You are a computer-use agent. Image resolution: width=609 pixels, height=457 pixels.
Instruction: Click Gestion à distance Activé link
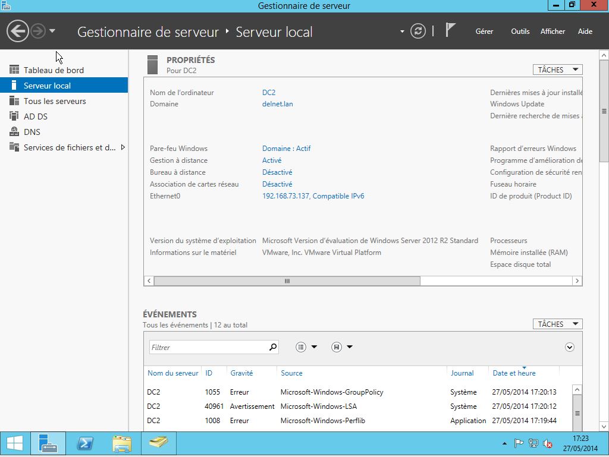tap(271, 160)
